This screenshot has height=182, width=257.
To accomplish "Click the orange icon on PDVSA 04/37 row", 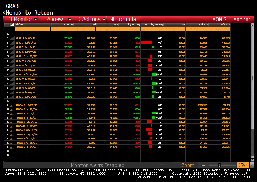I will 11,147.
